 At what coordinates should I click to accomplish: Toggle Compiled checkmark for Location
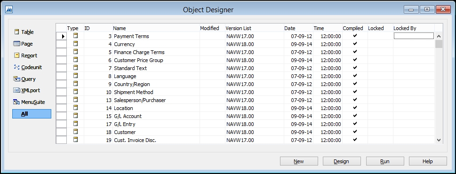click(355, 108)
